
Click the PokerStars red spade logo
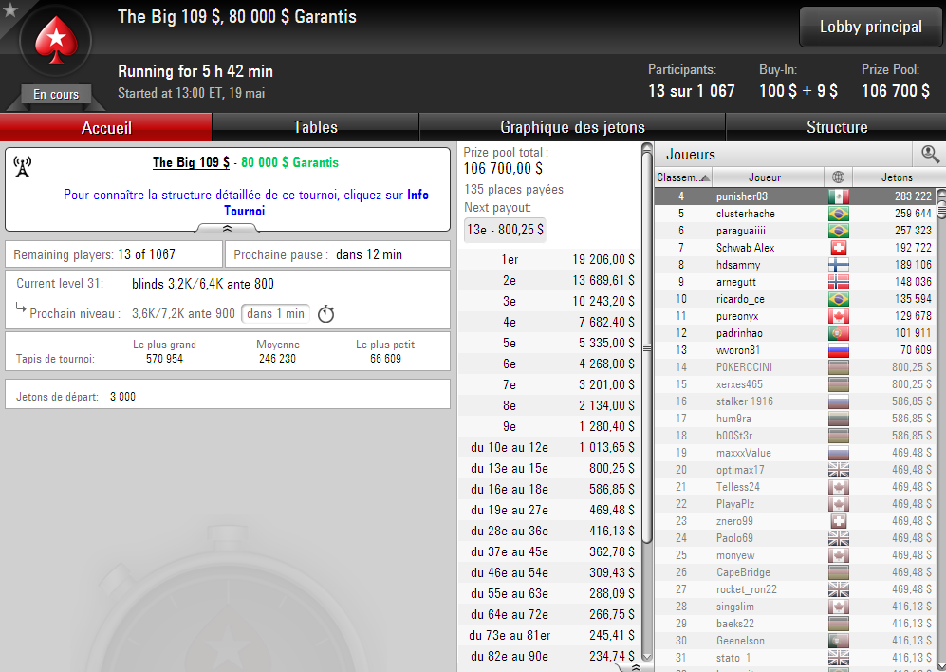coord(55,41)
